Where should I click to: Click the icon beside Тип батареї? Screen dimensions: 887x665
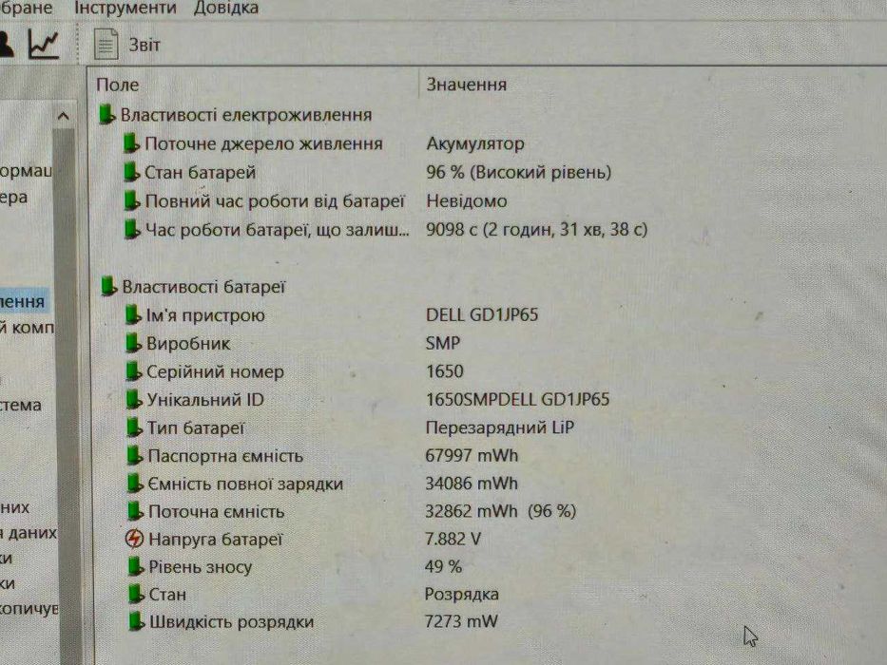point(134,428)
